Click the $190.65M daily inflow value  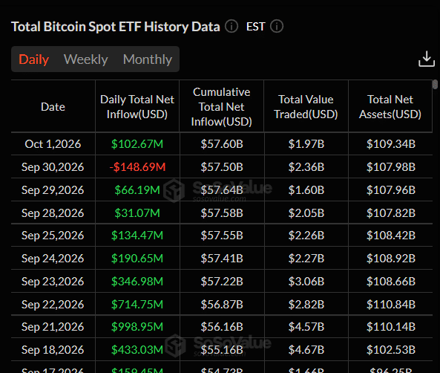137,259
